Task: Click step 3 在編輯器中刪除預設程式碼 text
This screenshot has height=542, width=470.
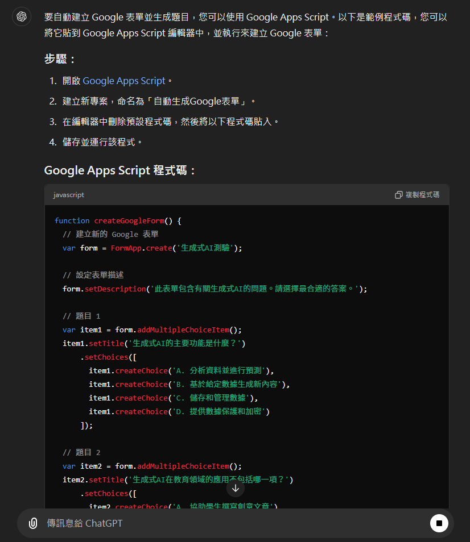Action: pyautogui.click(x=171, y=122)
